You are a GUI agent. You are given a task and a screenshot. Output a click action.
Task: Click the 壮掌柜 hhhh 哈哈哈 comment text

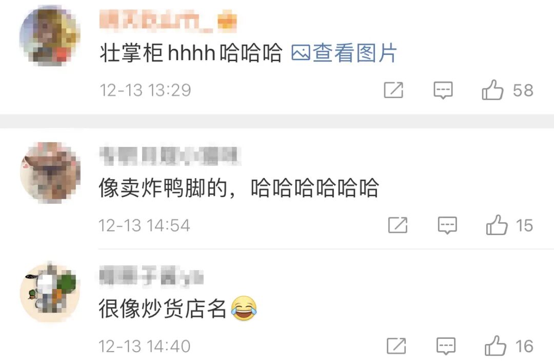pos(191,53)
